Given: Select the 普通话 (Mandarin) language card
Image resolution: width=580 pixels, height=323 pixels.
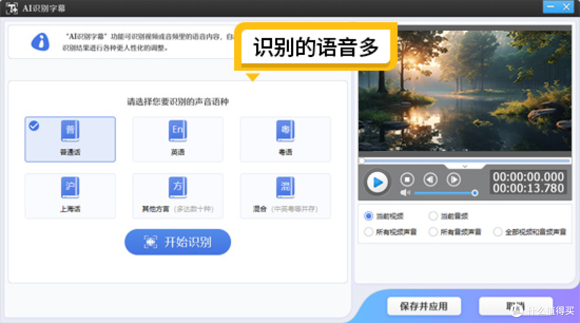Looking at the screenshot, I should pos(70,140).
